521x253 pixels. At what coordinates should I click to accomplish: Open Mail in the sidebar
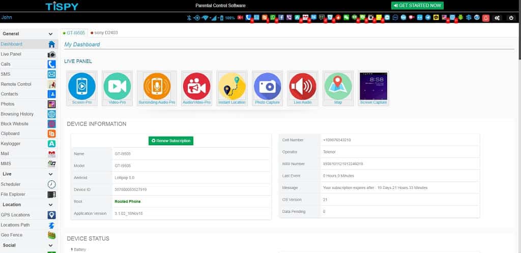pyautogui.click(x=29, y=154)
